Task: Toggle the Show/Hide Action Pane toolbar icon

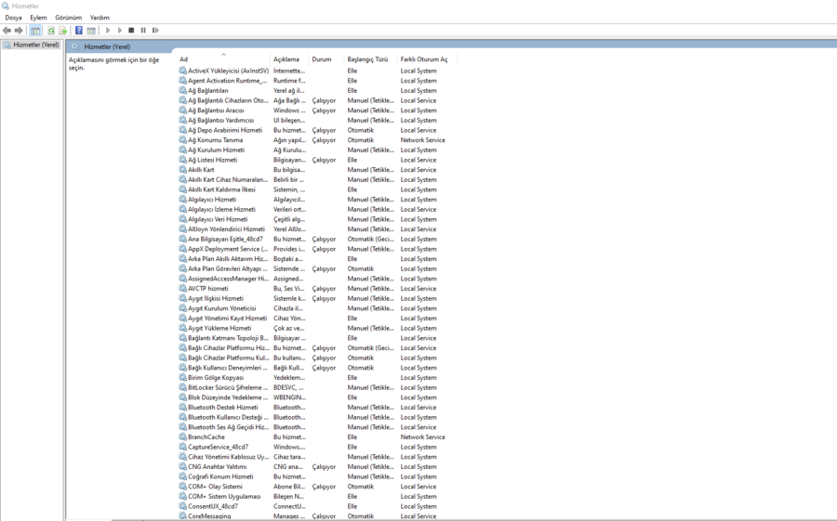Action: 91,31
